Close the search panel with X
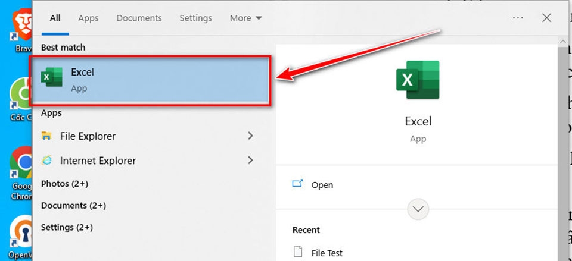572x261 pixels. [x=546, y=18]
